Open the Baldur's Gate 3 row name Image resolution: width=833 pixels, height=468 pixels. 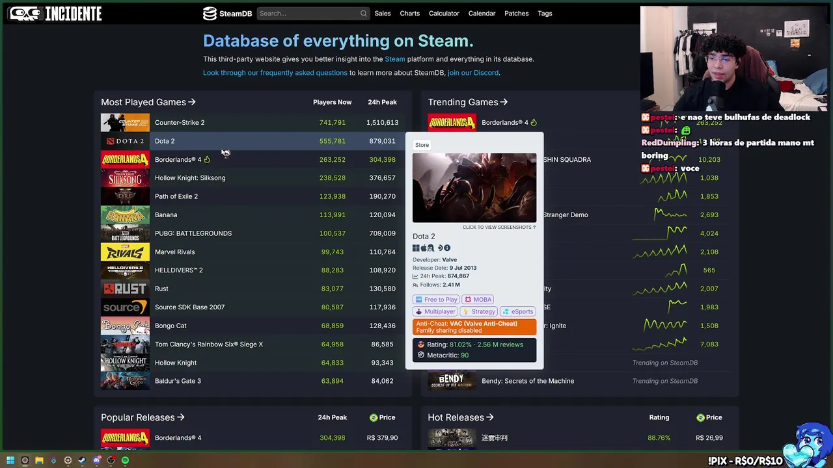(178, 381)
